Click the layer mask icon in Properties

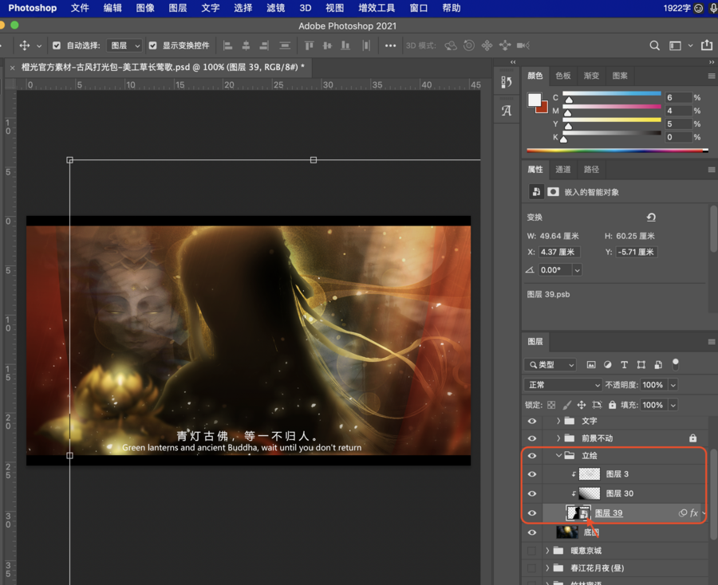tap(553, 192)
